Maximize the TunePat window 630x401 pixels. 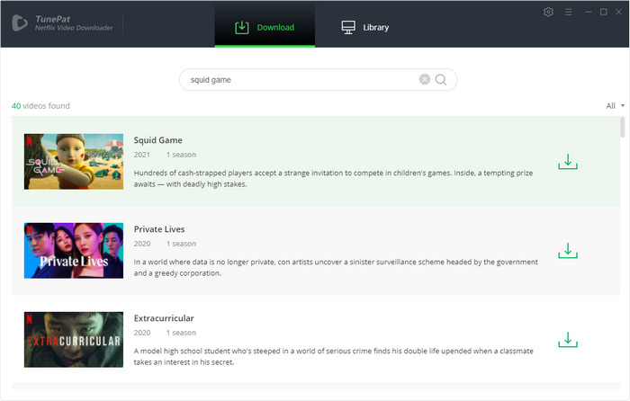click(604, 12)
